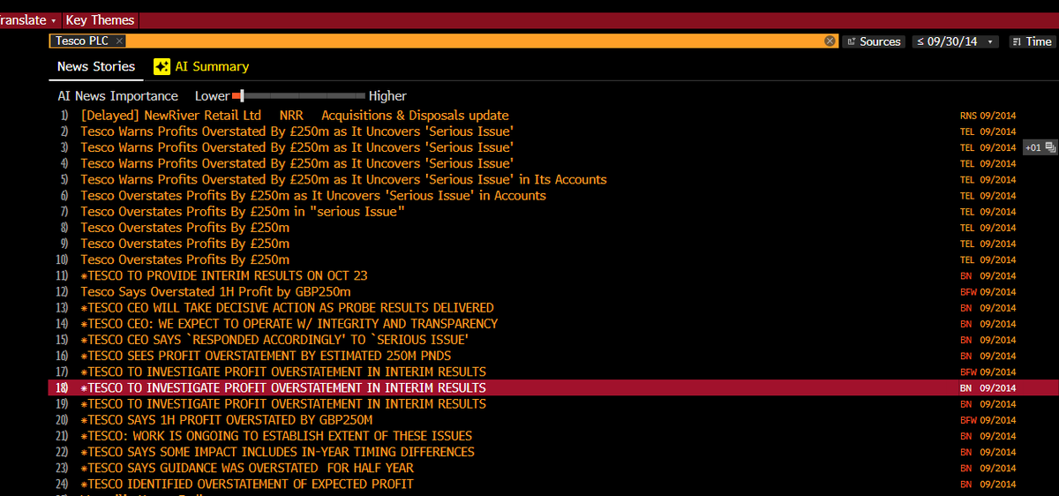The width and height of the screenshot is (1059, 496).
Task: Open 'TESCO CEO WILL TAKE DECISIVE ACTION' headline
Action: [287, 307]
